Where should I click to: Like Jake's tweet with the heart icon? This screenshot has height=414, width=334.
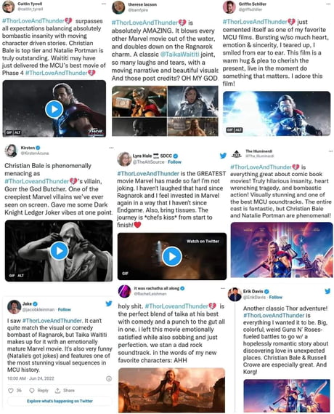click(11, 390)
